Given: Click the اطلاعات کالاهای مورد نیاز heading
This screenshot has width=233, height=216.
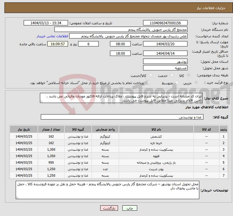Looking at the screenshot, I should coord(207,107).
